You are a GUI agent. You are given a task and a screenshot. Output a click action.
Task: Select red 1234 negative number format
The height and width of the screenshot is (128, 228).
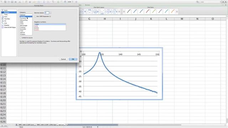50,26
